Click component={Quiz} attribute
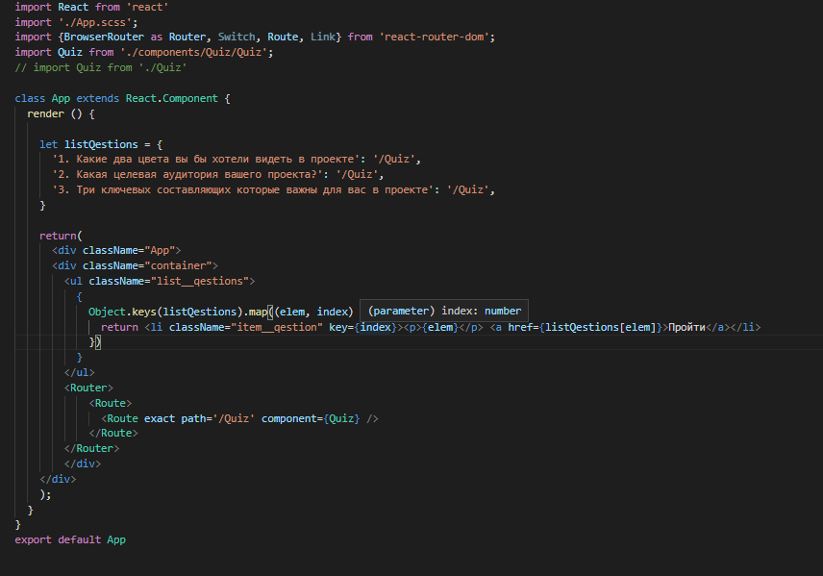 tap(311, 418)
